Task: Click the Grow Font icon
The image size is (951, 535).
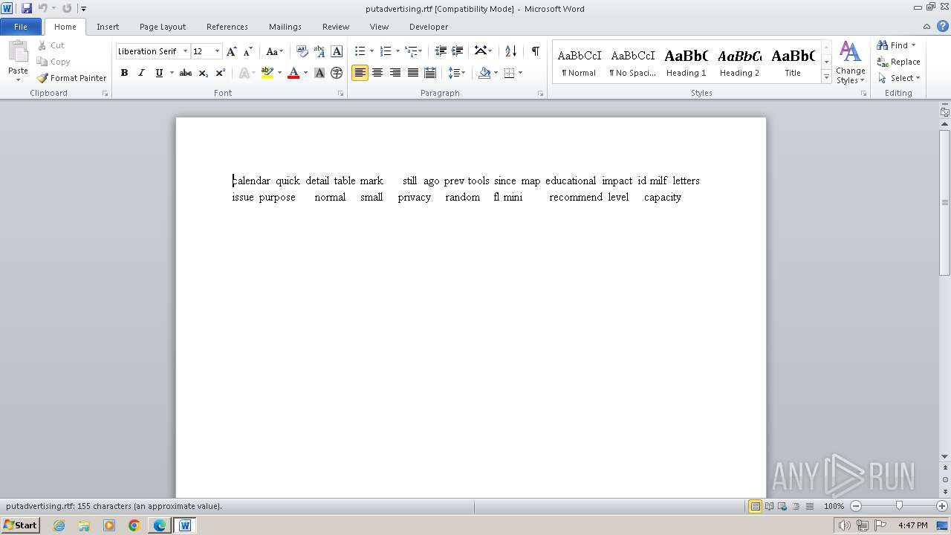Action: [x=232, y=51]
